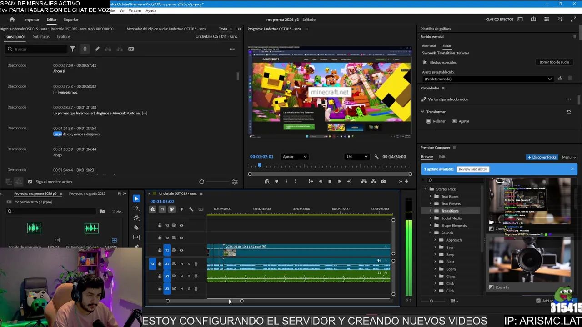The width and height of the screenshot is (582, 327).
Task: Click the Extract button in Program monitor
Action: click(x=373, y=181)
